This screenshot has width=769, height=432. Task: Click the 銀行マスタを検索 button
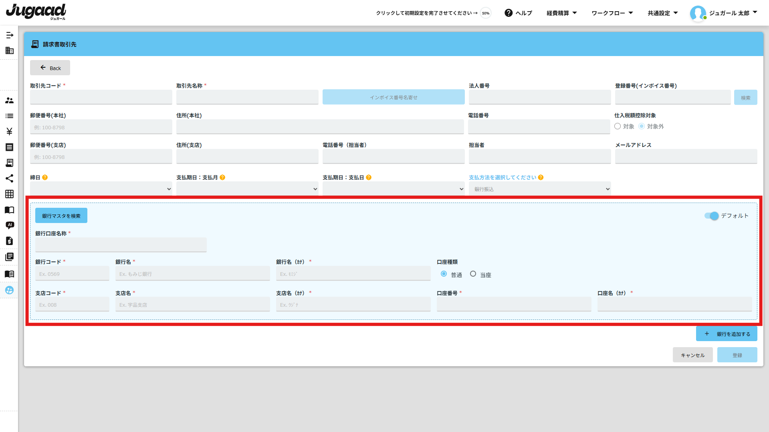[x=61, y=216]
